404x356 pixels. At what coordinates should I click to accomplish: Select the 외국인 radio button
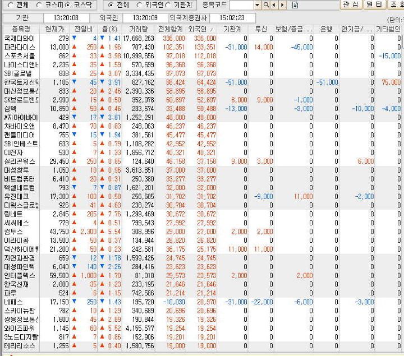139,5
